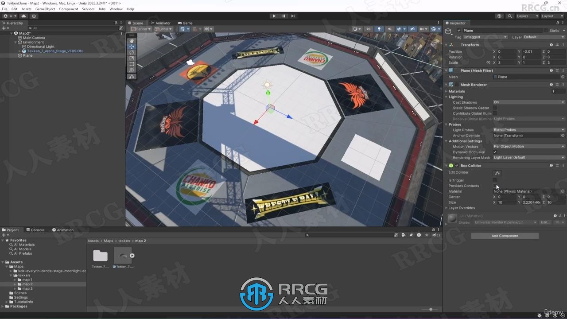Collapse the Environment object in Hierarchy
Viewport: 567px width, 319px height.
point(15,42)
